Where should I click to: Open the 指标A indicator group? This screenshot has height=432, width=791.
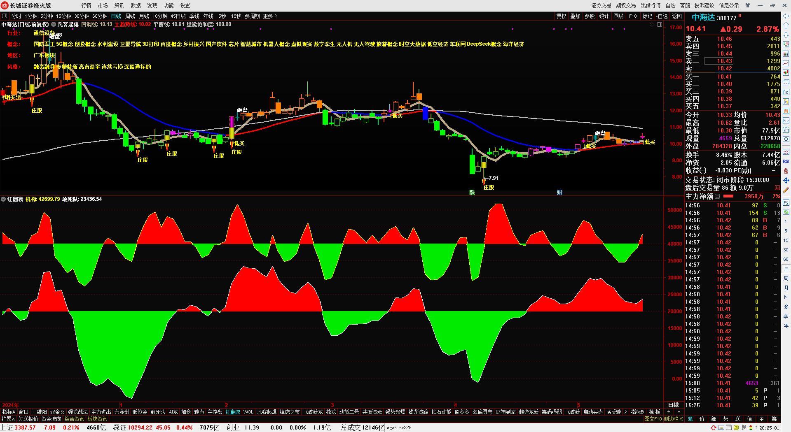[x=9, y=412]
